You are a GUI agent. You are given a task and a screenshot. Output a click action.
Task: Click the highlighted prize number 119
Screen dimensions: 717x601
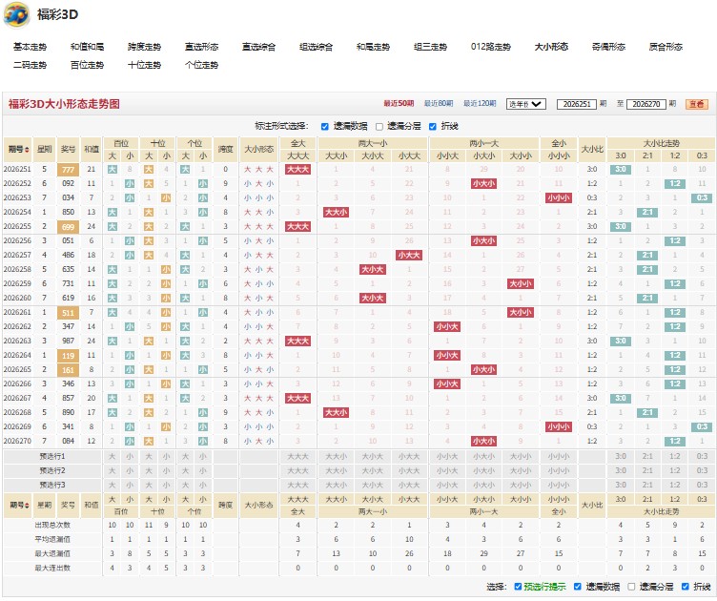pos(68,356)
